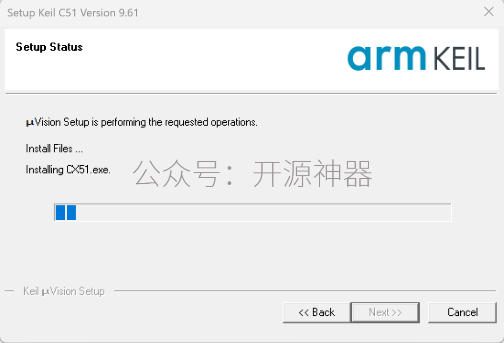The width and height of the screenshot is (504, 343).
Task: Click the disabled Next >> button
Action: tap(385, 313)
